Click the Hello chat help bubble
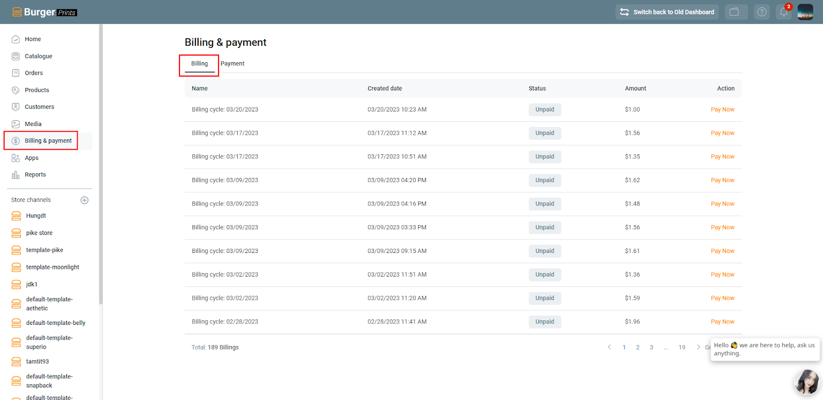This screenshot has width=823, height=400. [x=765, y=349]
